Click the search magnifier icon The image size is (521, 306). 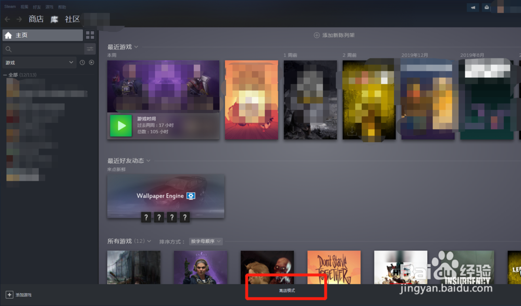point(9,49)
